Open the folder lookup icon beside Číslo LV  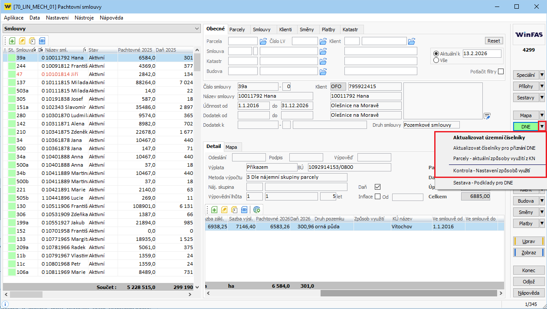323,41
